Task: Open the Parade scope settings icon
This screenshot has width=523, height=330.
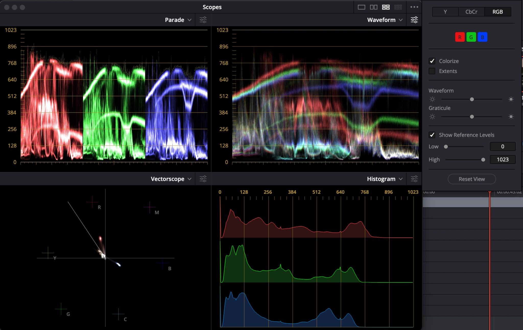Action: pyautogui.click(x=203, y=20)
